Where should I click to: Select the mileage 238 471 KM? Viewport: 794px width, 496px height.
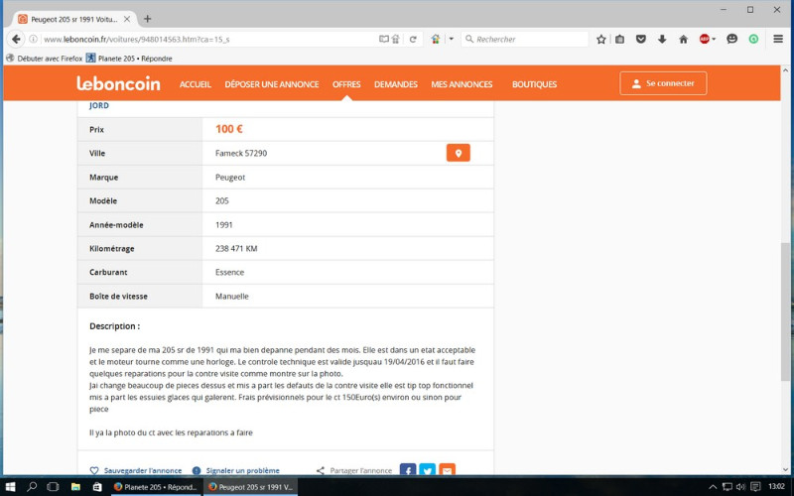click(x=236, y=249)
